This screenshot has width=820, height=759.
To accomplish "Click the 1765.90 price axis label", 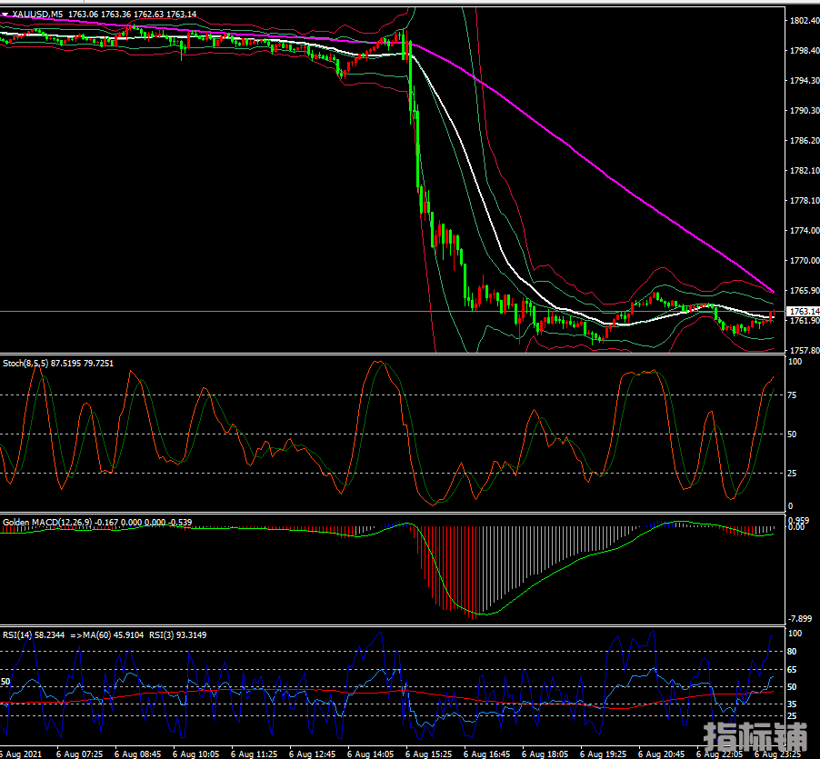I will pos(805,291).
